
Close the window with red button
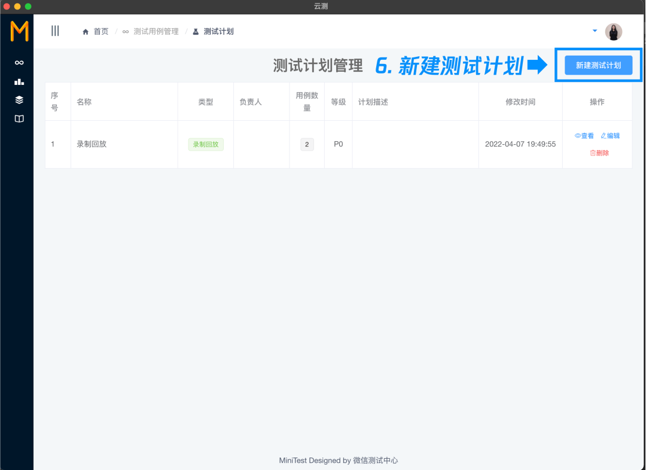(x=6, y=6)
